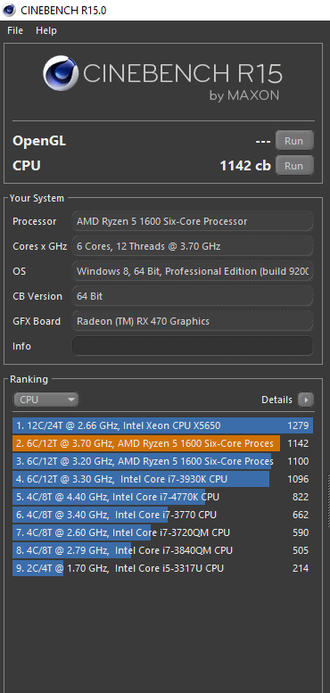
Task: Open the Help menu
Action: click(x=46, y=30)
